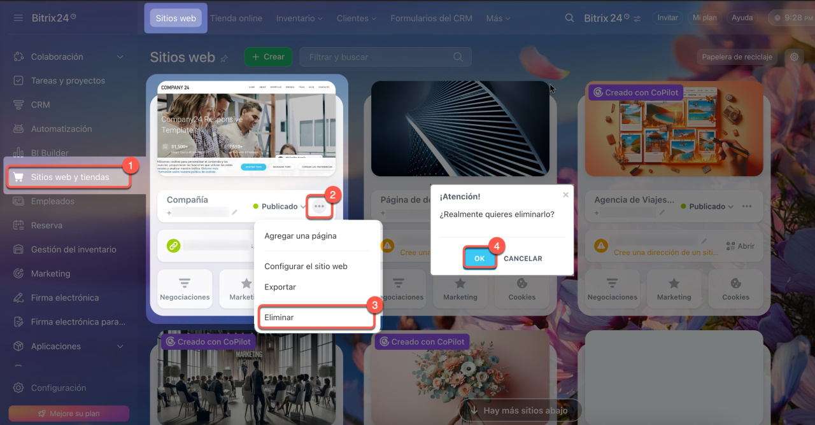Click the orange warning icon on the Agencia card

(600, 246)
